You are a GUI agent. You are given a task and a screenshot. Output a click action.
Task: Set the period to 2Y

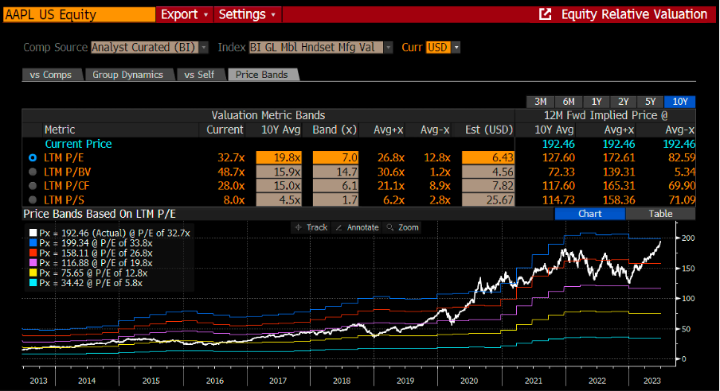point(623,102)
